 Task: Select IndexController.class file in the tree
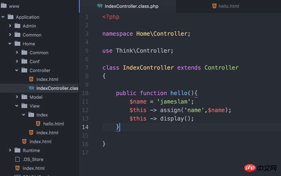click(57, 88)
